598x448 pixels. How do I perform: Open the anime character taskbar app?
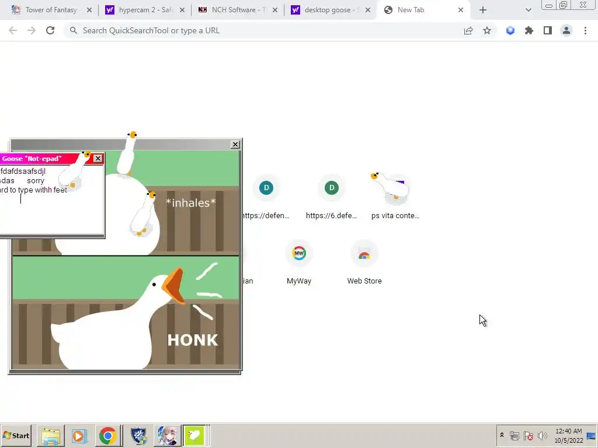166,436
